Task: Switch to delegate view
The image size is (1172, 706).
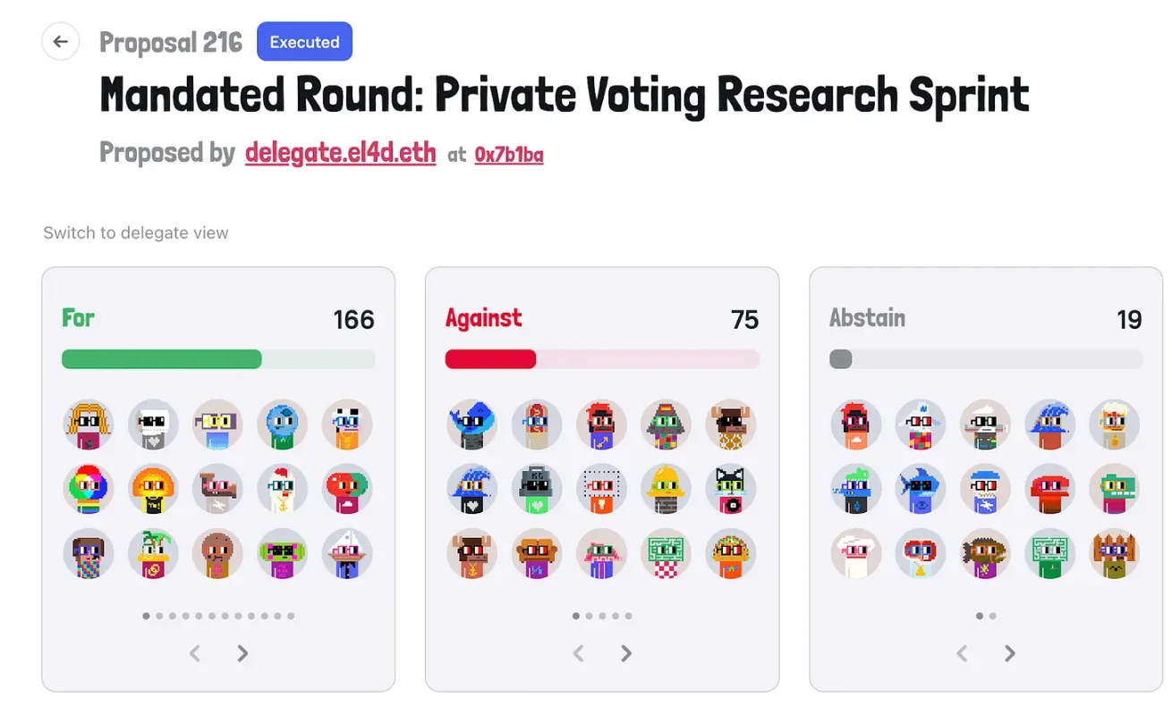Action: click(x=136, y=232)
